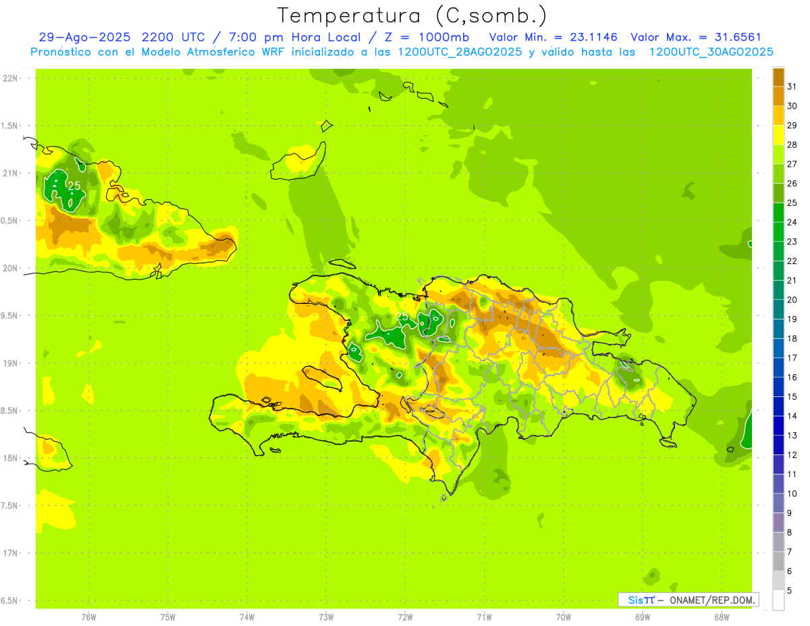Click the '21N' latitude axis label

[9, 174]
